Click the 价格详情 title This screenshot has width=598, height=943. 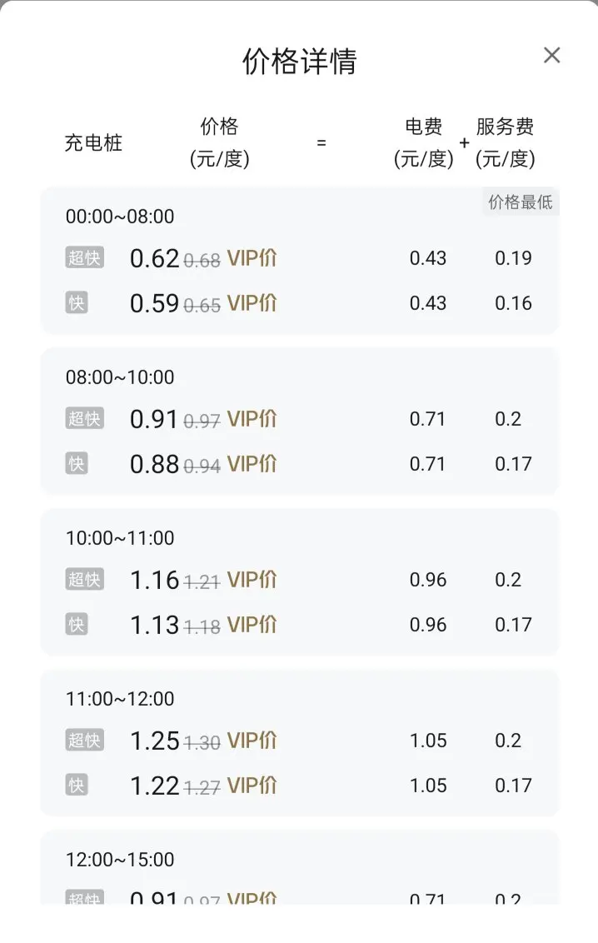(299, 62)
